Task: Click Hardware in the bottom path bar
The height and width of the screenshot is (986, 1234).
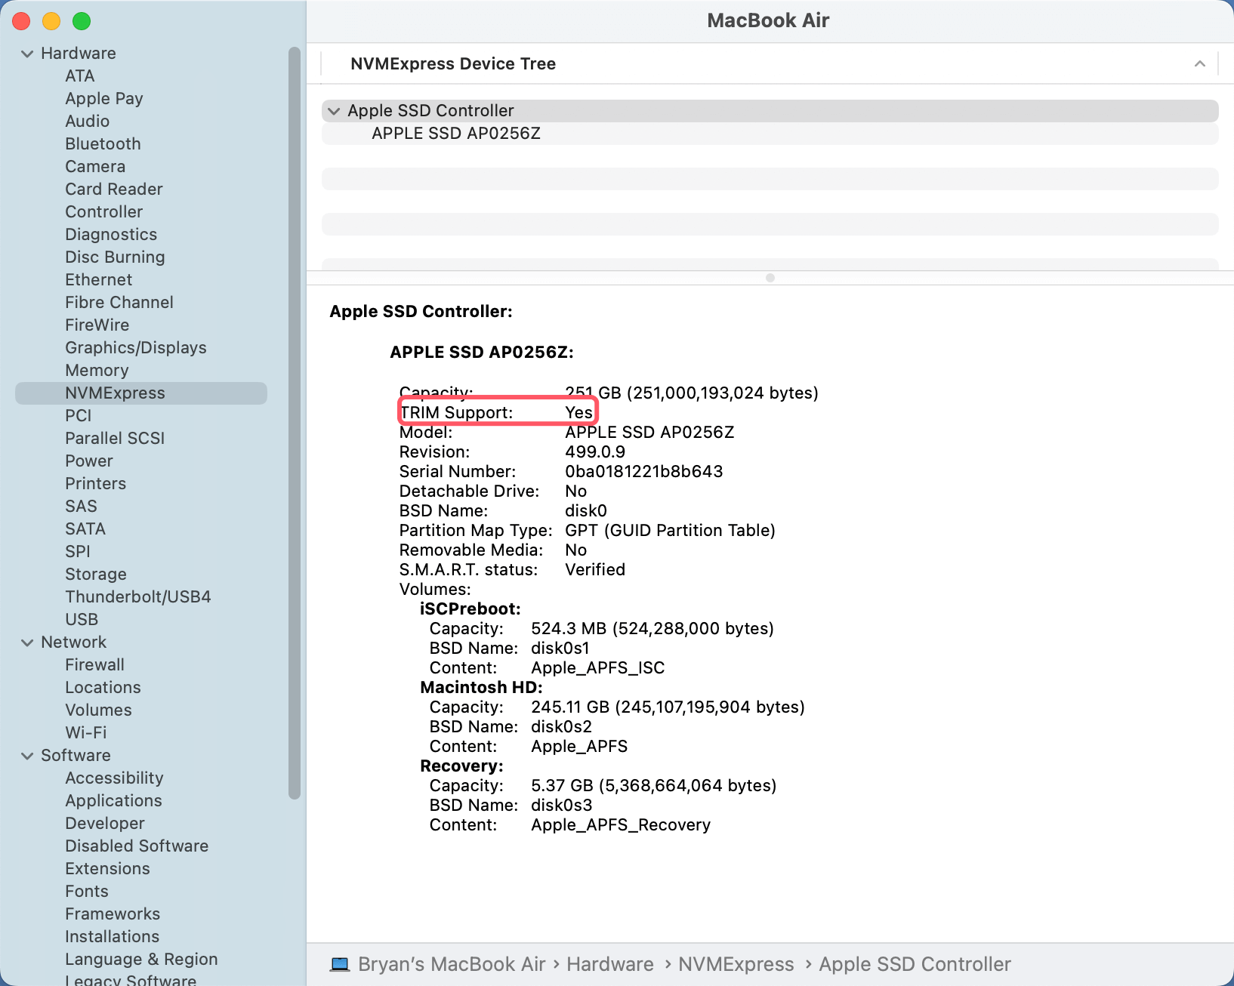Action: (609, 964)
